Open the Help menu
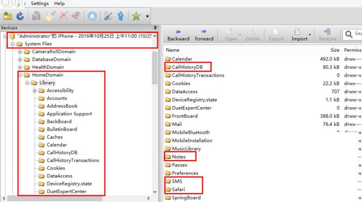Viewport: 362px width, 202px height. tap(59, 4)
